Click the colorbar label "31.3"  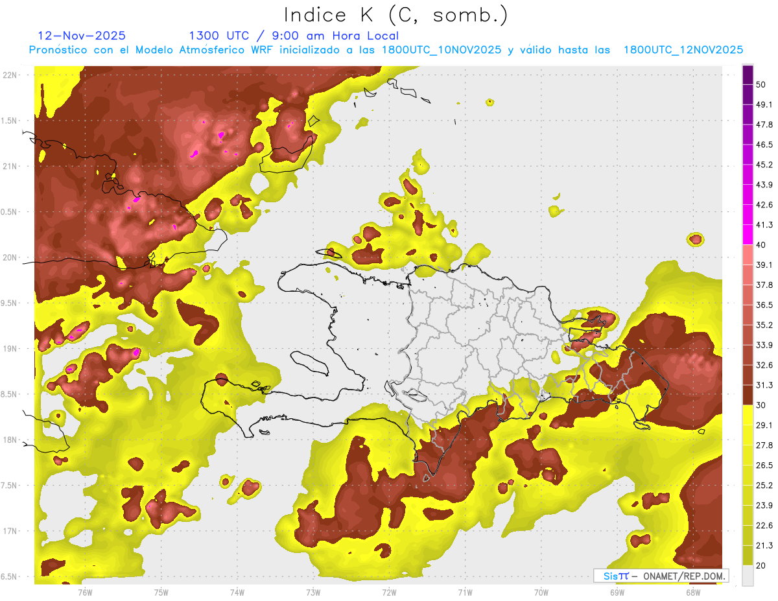click(764, 385)
